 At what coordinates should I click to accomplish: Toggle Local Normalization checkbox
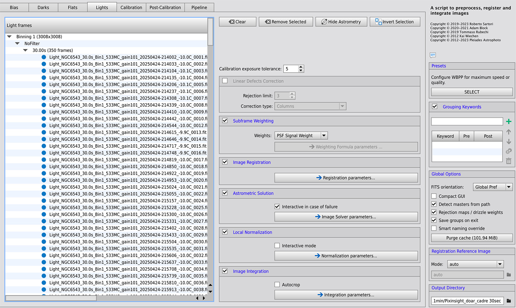pos(225,232)
